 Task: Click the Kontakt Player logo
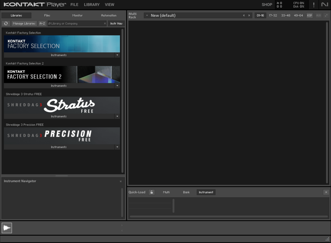click(35, 4)
